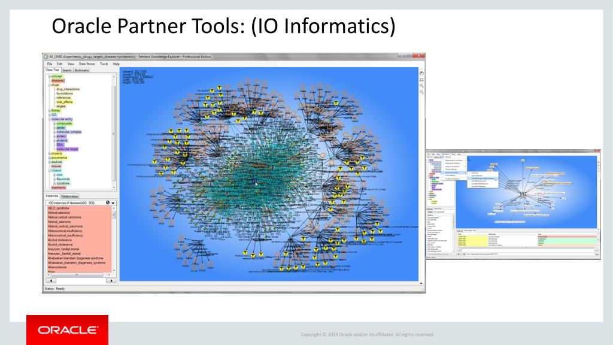Open the Help menu

tap(116, 63)
